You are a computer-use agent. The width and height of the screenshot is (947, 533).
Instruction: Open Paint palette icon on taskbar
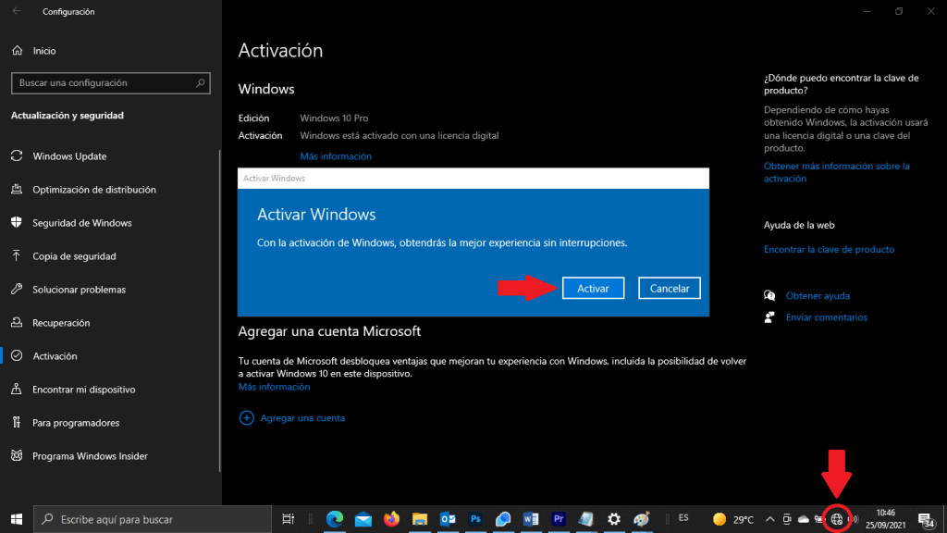[x=642, y=519]
